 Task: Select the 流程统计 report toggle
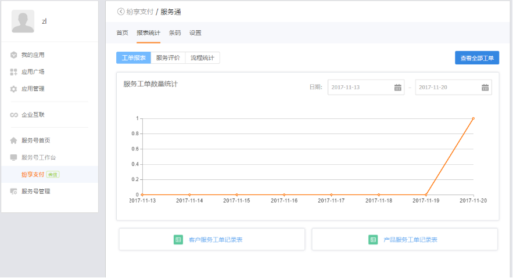[202, 58]
